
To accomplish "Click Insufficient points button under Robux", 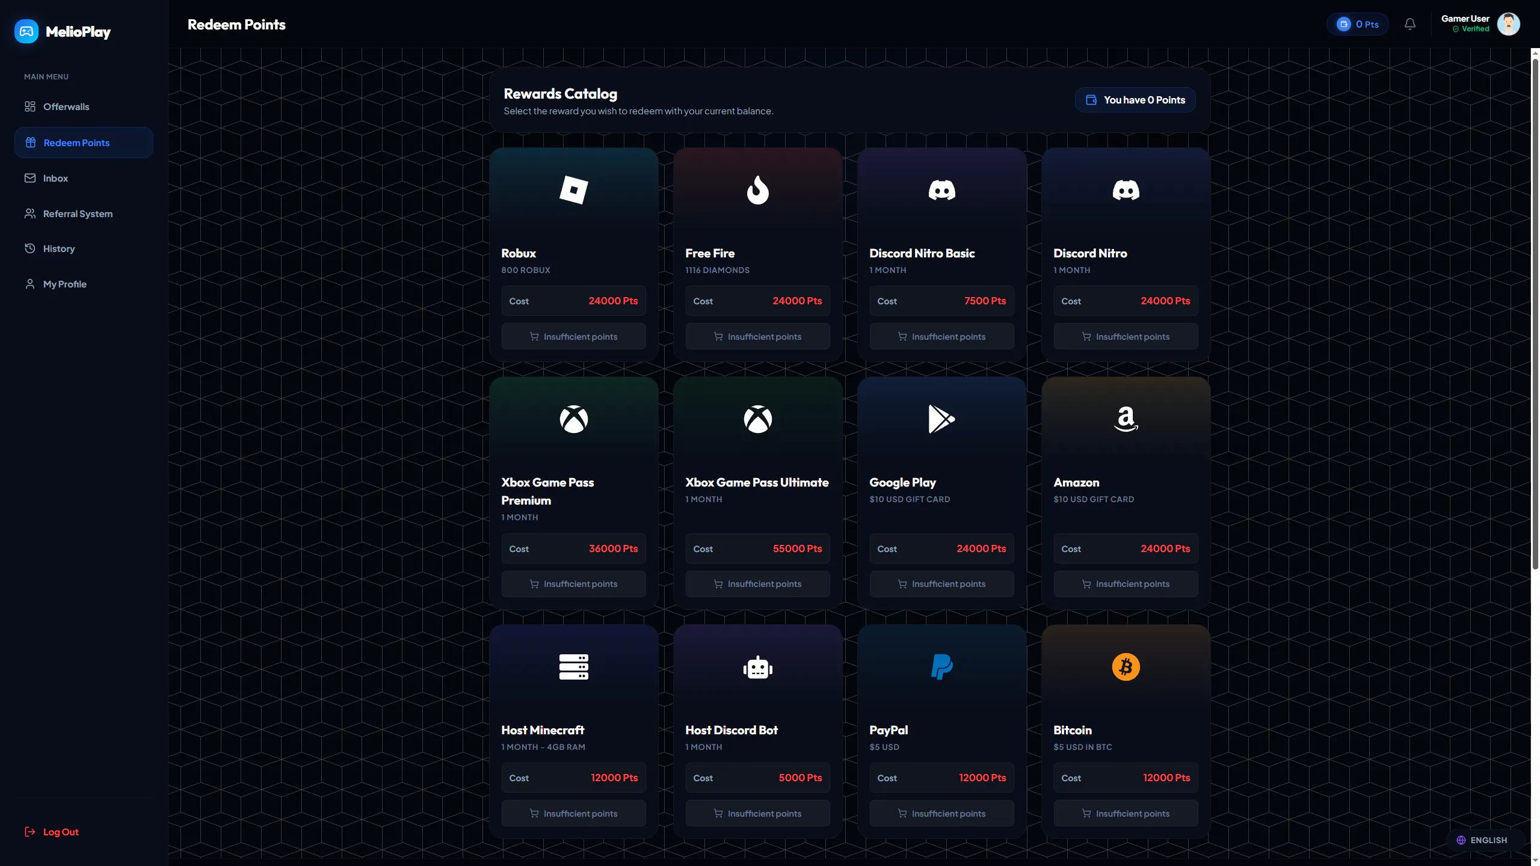I will tap(573, 336).
